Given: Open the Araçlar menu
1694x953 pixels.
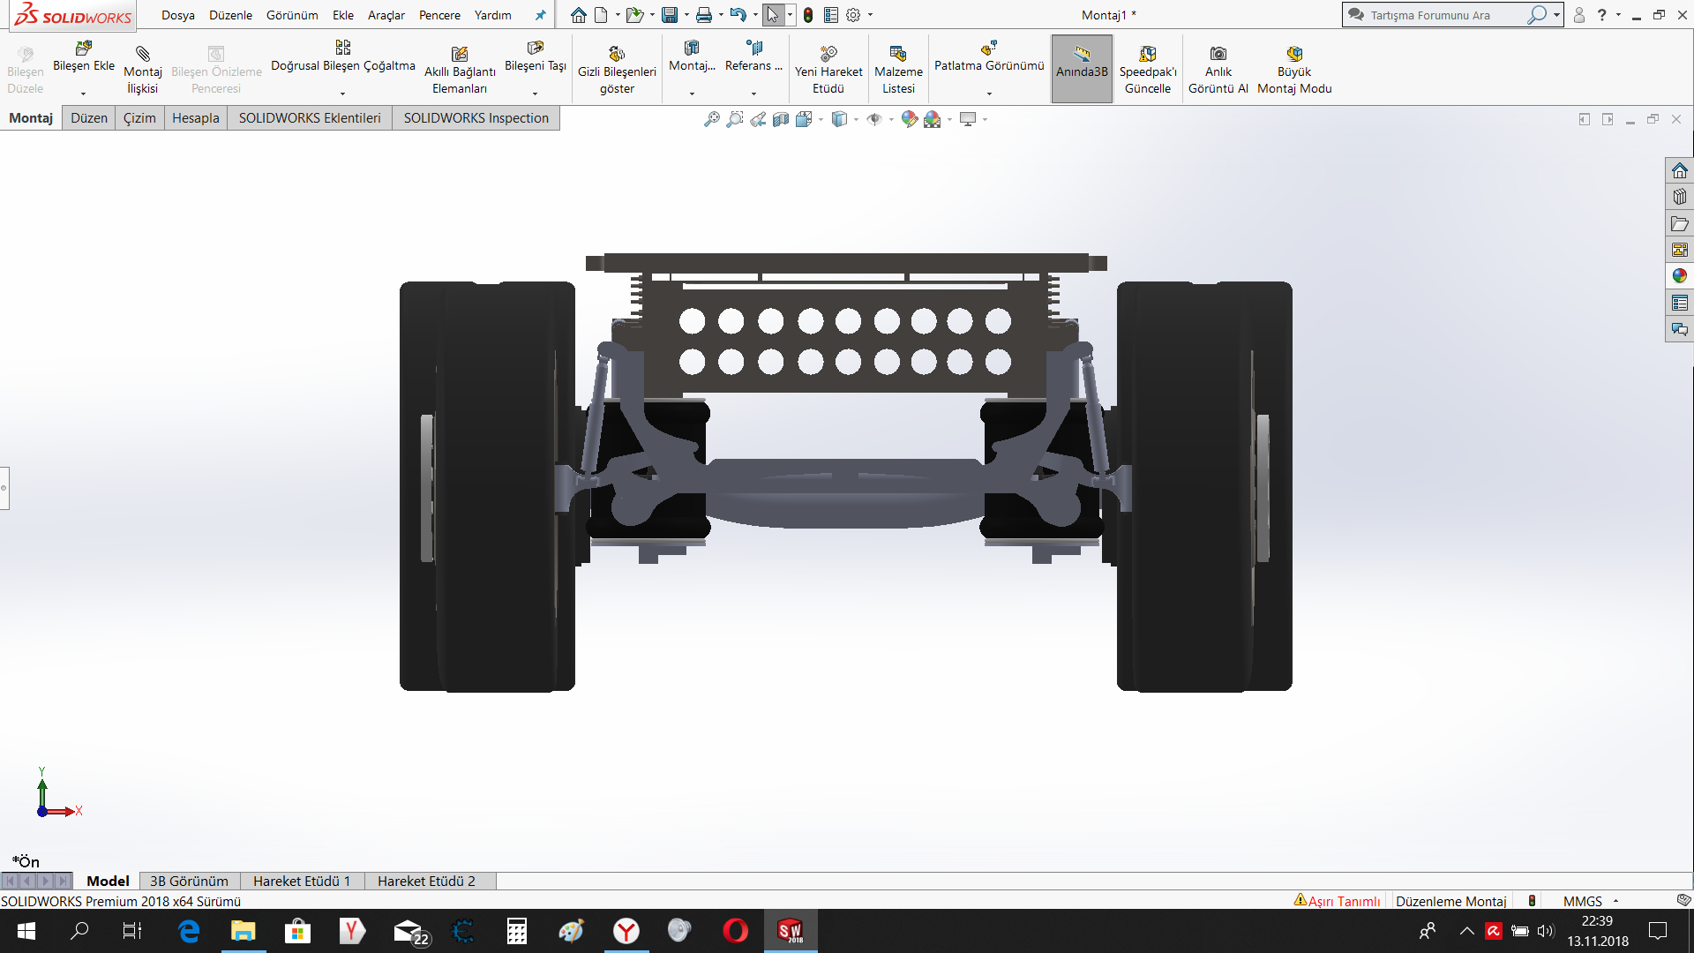Looking at the screenshot, I should coord(386,15).
